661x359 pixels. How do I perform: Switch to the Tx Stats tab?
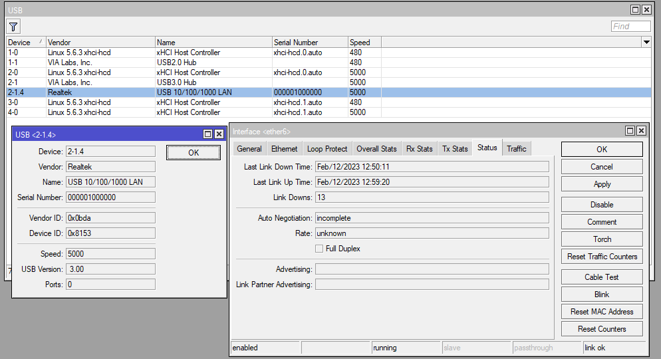tap(455, 149)
